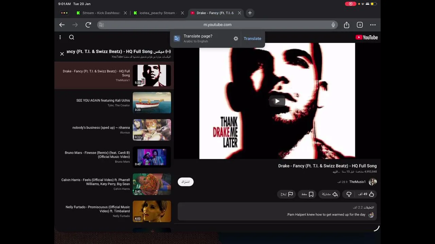The height and width of the screenshot is (244, 435).
Task: Play Bruno Mars Finesse Remix thumbnail
Action: pos(152,157)
